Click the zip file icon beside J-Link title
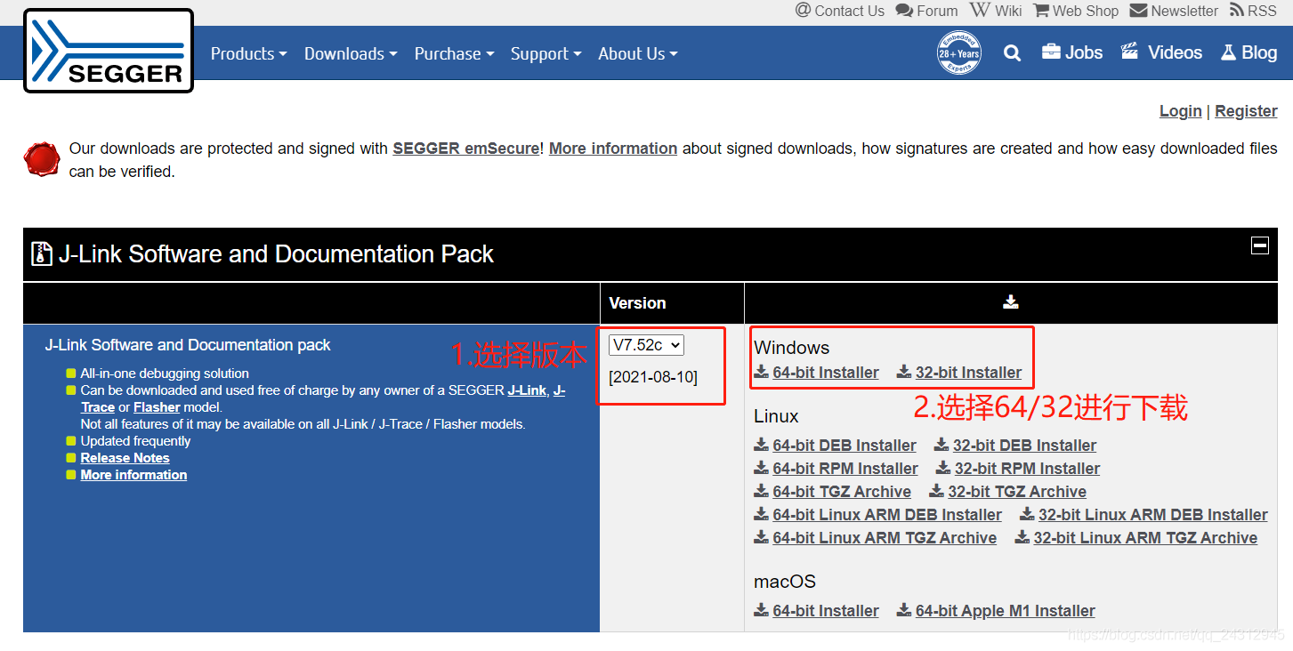Screen dimensions: 1293x651 tap(42, 254)
